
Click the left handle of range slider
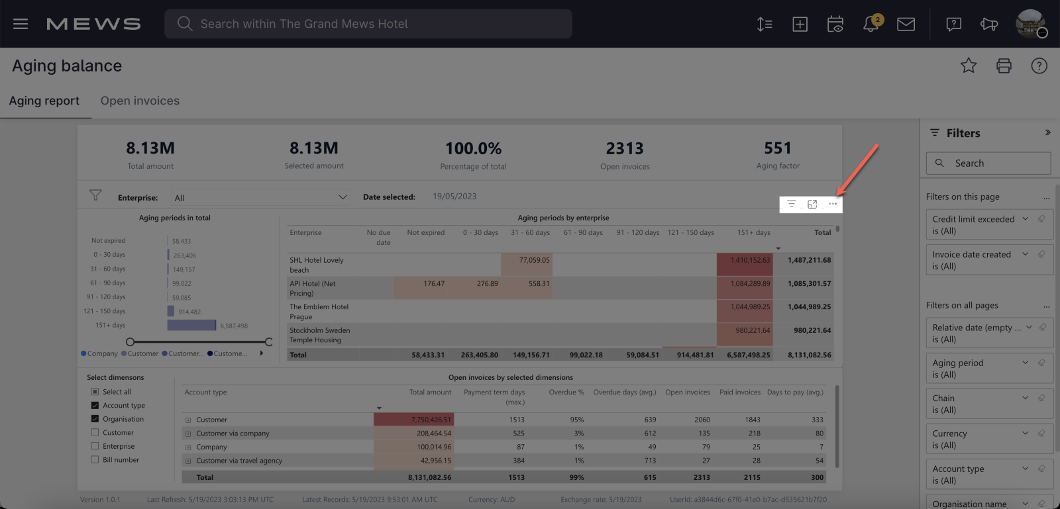click(x=130, y=342)
